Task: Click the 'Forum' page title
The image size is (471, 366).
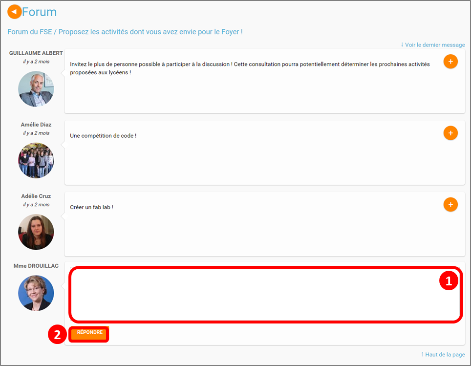Action: point(40,12)
